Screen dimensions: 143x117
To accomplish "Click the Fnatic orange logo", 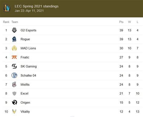I will coord(14,57).
